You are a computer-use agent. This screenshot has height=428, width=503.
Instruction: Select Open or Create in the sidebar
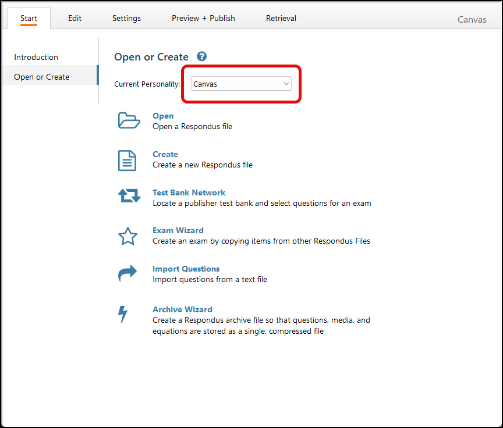point(42,77)
